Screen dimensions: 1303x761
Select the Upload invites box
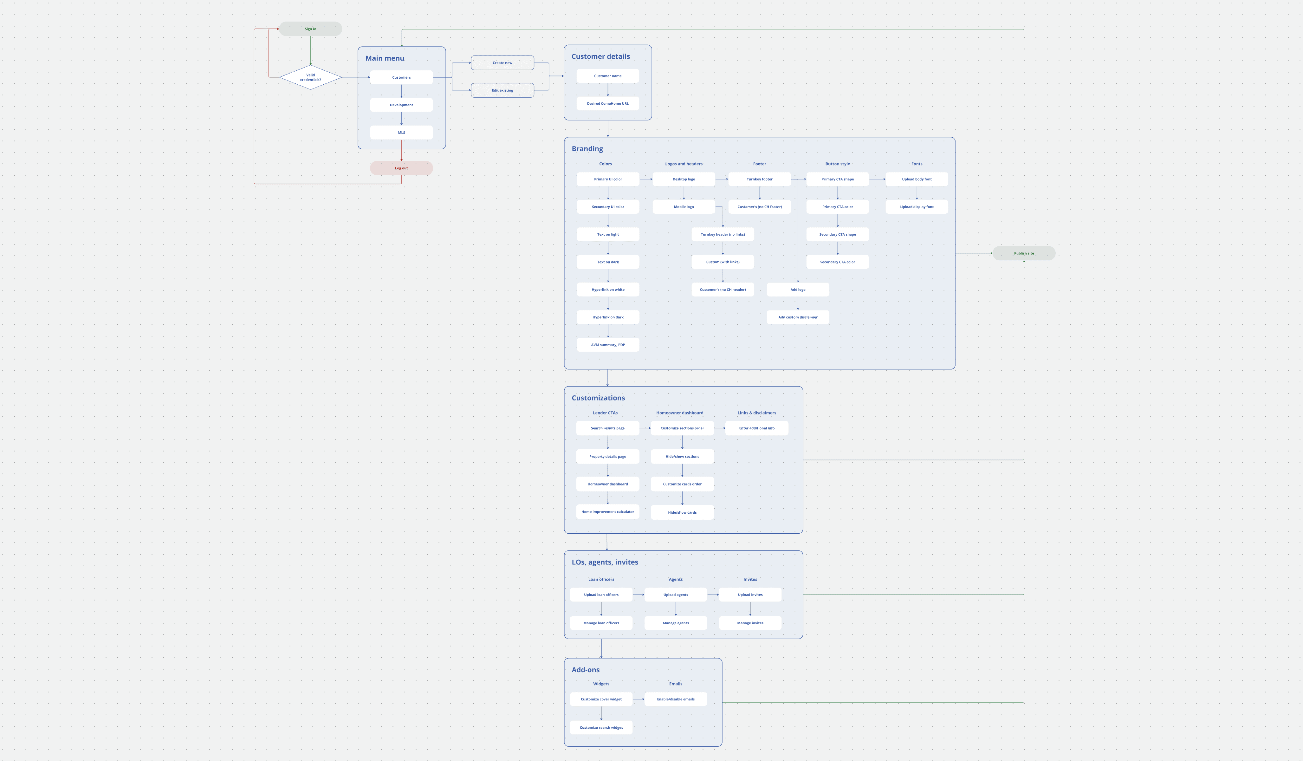tap(750, 595)
